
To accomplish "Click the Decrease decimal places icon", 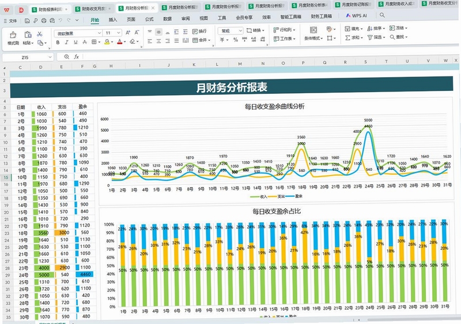I will (x=263, y=39).
